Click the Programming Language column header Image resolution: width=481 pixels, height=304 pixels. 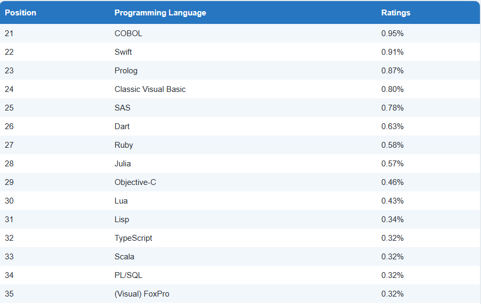pos(160,13)
